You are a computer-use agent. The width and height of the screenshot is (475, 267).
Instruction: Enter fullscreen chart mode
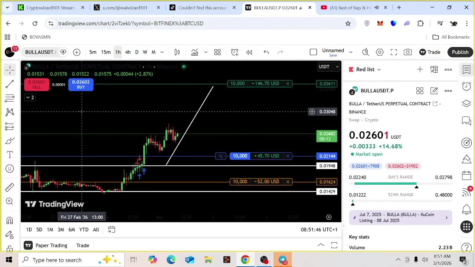pos(394,52)
